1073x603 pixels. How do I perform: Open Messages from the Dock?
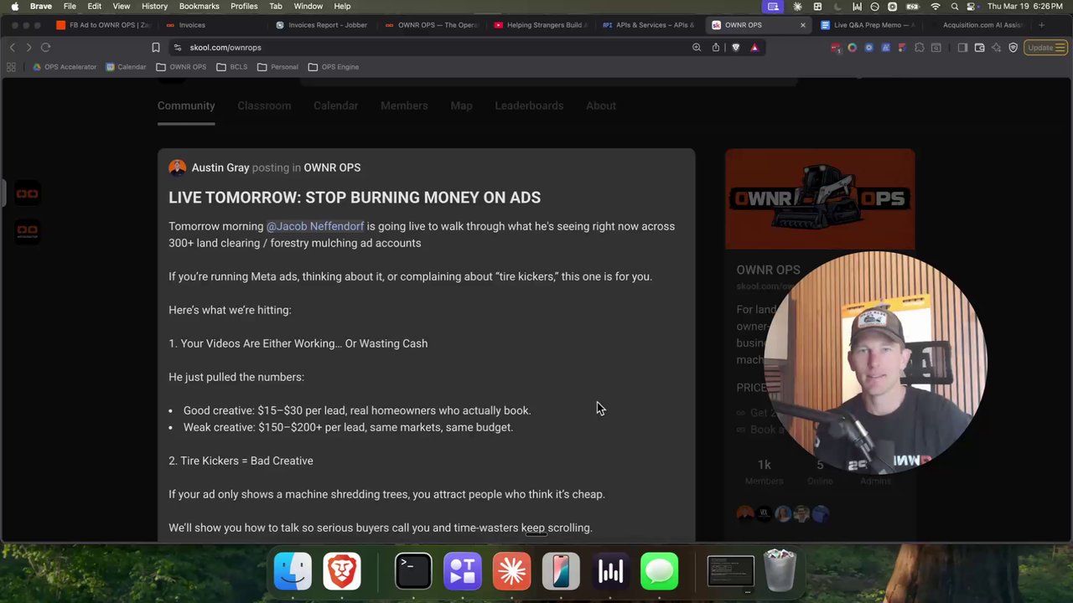(659, 570)
